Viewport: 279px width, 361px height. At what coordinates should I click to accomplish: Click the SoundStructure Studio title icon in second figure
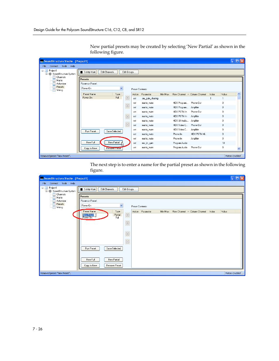tap(42, 178)
